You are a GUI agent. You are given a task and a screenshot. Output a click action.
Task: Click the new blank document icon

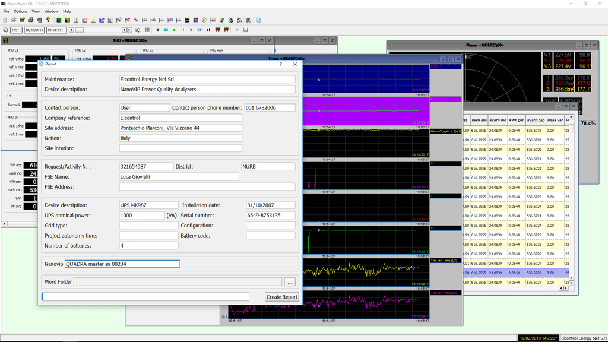click(x=5, y=20)
